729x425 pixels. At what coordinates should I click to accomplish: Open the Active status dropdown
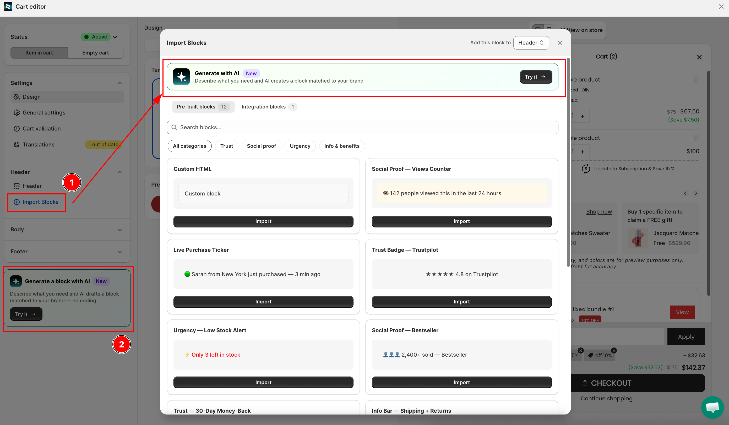(x=99, y=37)
